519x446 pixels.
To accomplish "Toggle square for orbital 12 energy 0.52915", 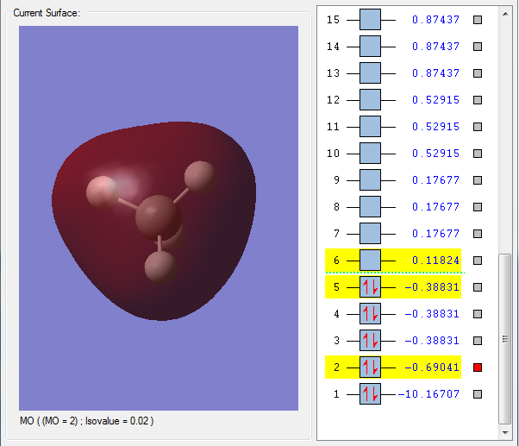I will (x=478, y=100).
